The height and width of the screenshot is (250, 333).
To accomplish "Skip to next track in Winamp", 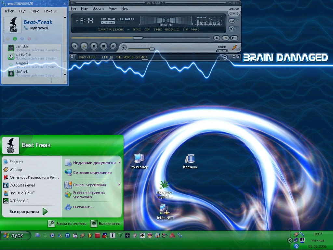I will [113, 46].
